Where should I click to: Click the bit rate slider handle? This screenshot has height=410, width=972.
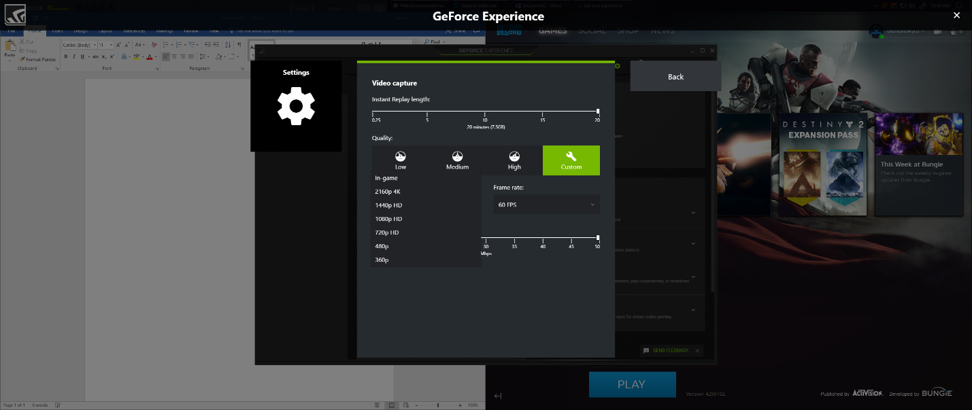(x=598, y=237)
